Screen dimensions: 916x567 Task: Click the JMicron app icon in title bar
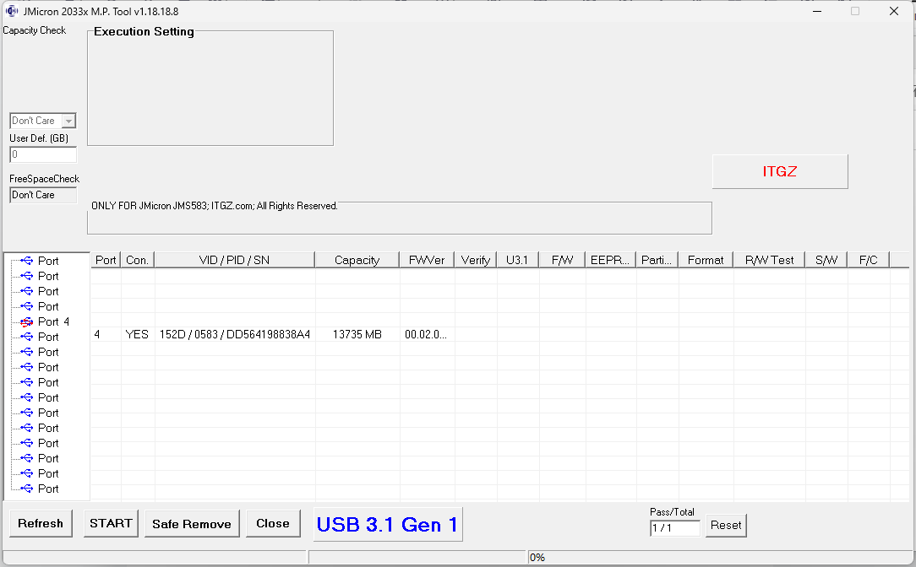pos(12,11)
